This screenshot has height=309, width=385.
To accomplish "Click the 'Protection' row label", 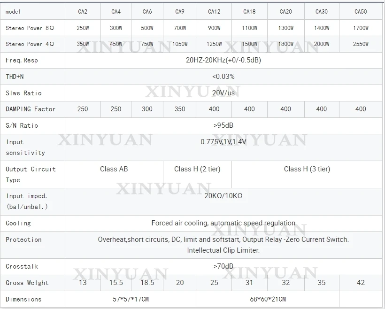I will pyautogui.click(x=23, y=239).
